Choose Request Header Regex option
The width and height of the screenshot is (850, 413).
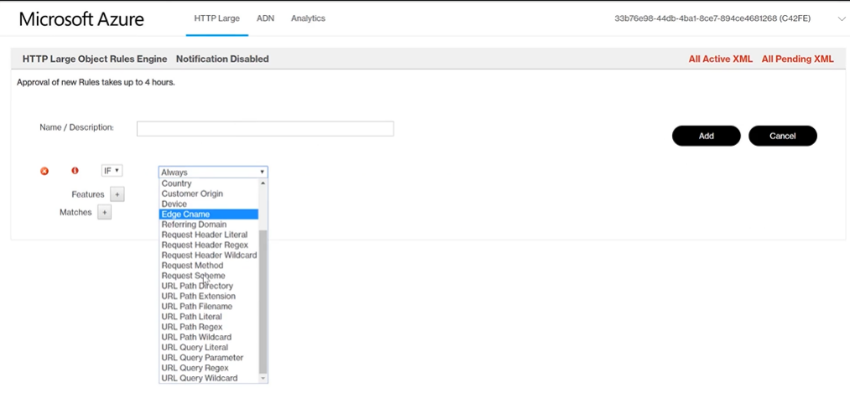click(x=209, y=245)
